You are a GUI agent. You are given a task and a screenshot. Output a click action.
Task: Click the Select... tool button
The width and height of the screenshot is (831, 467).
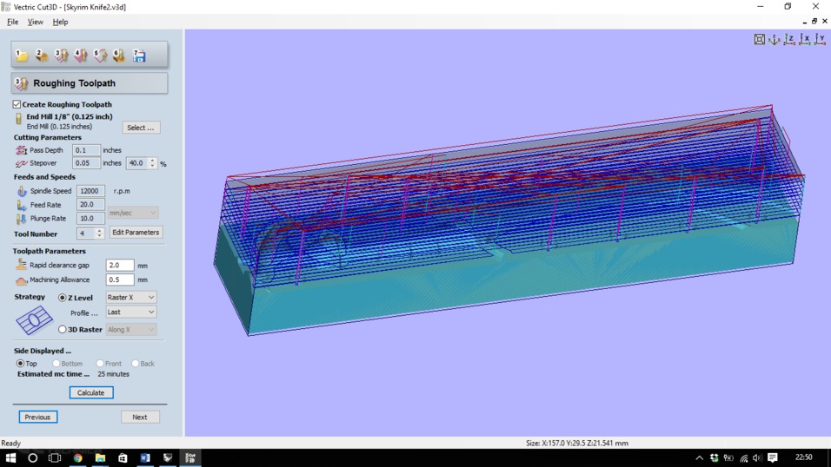[141, 128]
